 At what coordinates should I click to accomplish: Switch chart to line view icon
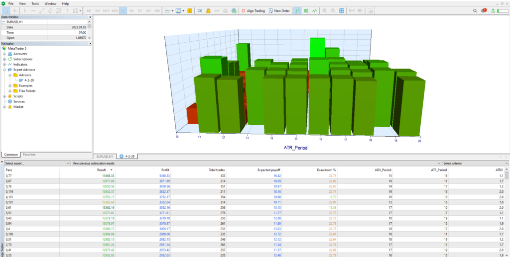[316, 10]
